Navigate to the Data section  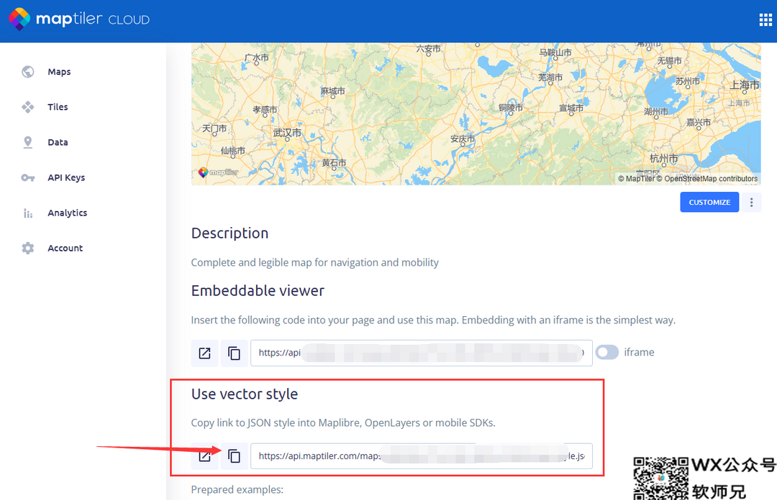(58, 142)
